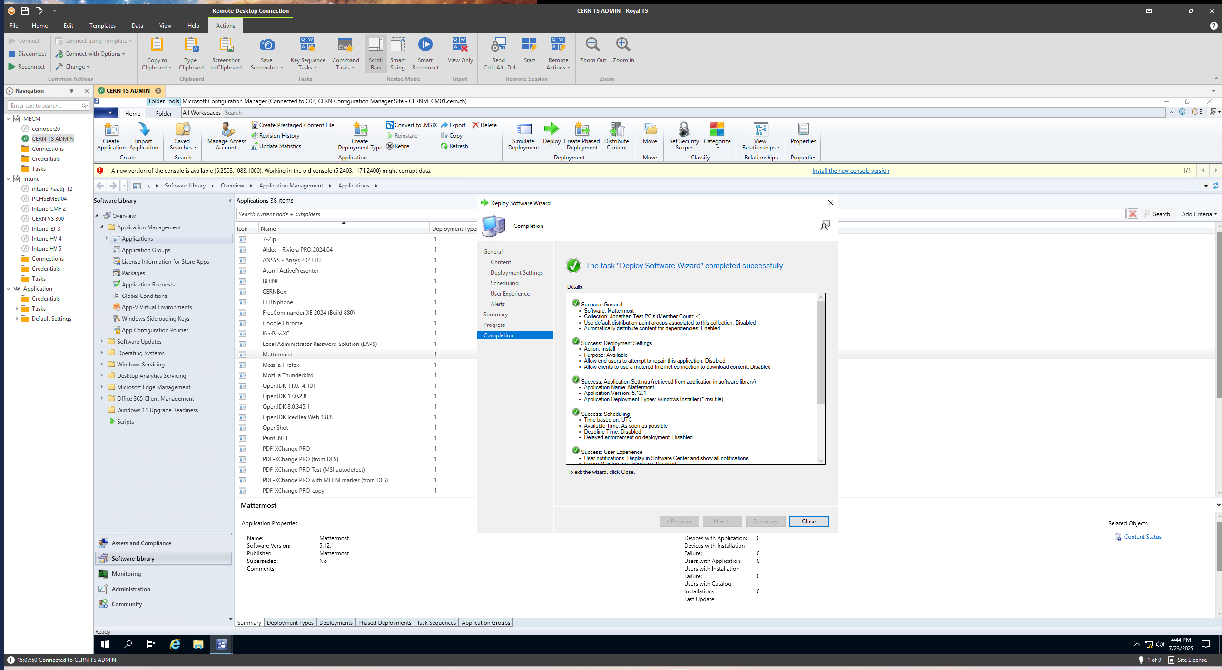Expand Software Updates tree node
The width and height of the screenshot is (1222, 670).
(102, 342)
